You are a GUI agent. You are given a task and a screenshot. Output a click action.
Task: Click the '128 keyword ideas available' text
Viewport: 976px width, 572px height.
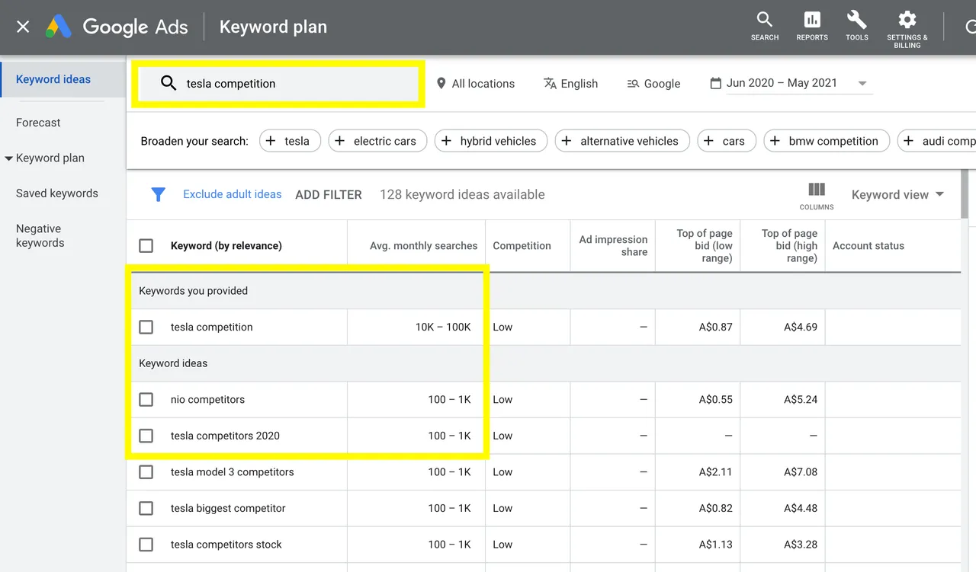(x=462, y=194)
